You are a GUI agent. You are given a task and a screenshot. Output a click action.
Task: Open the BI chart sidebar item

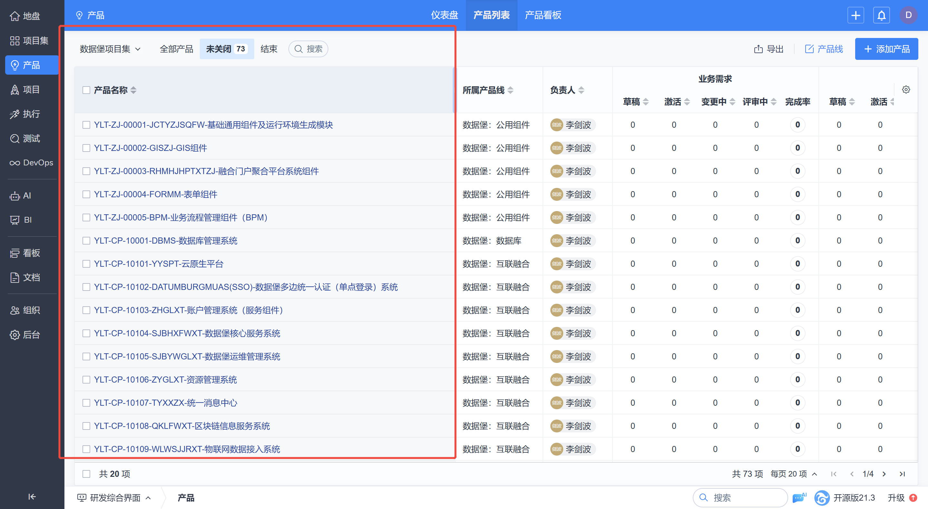point(21,220)
